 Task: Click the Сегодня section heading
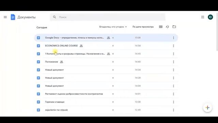(42, 27)
